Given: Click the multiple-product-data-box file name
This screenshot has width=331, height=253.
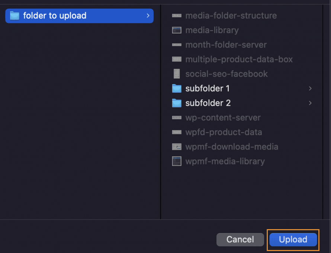Looking at the screenshot, I should tap(239, 59).
